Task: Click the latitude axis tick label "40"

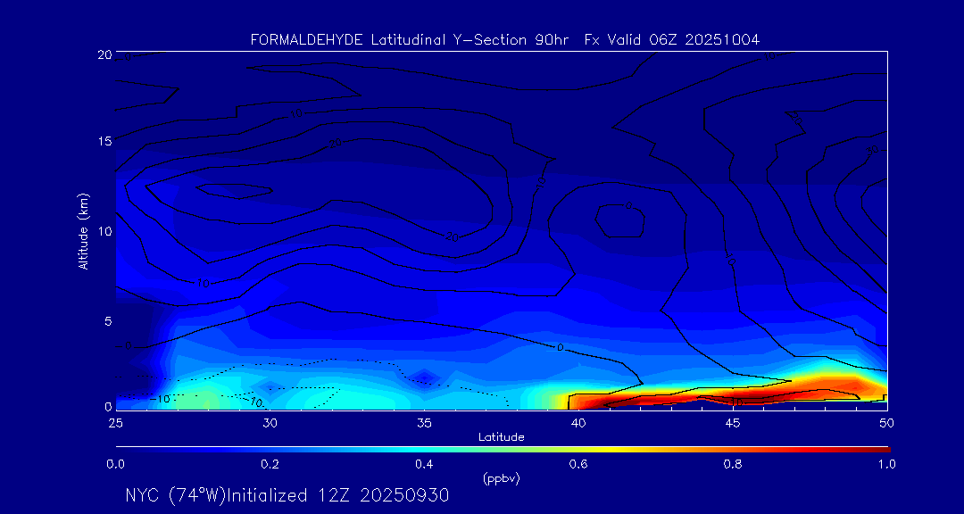Action: 578,423
